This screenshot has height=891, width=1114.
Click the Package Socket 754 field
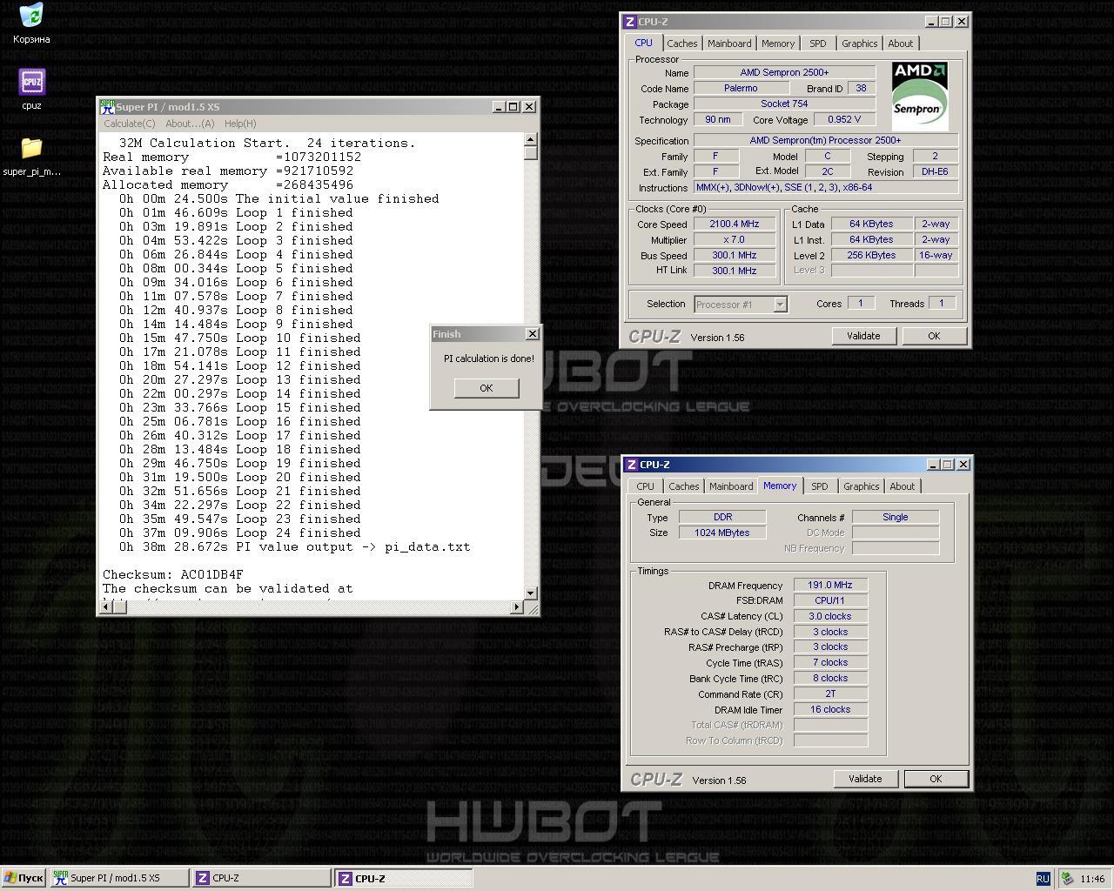784,104
